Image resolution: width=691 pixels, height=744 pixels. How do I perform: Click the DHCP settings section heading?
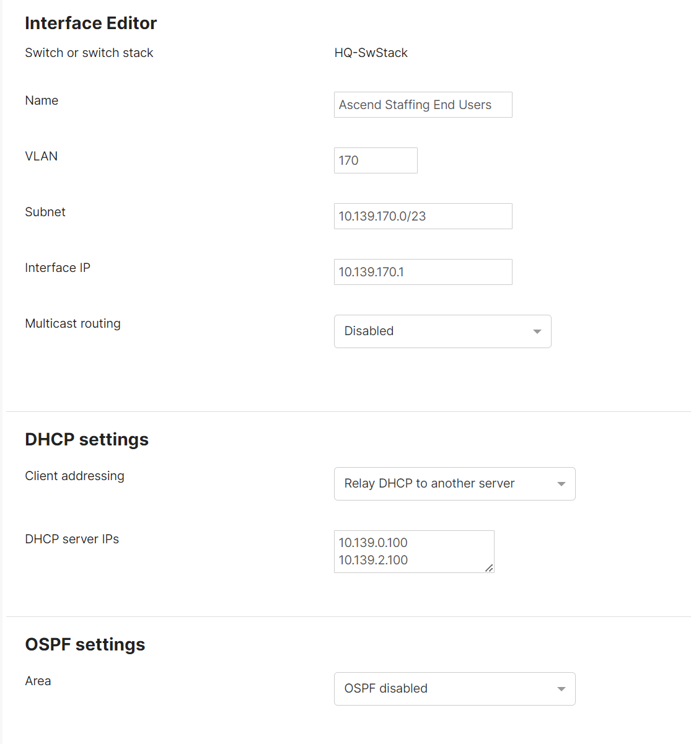[87, 439]
